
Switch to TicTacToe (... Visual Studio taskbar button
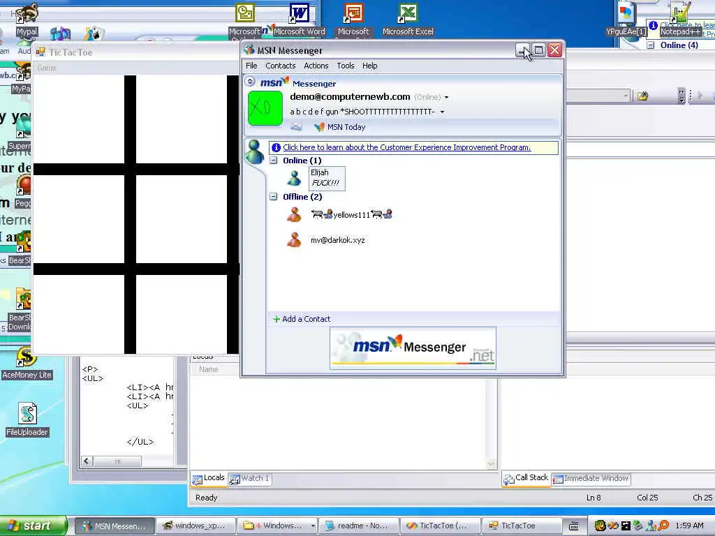point(441,526)
